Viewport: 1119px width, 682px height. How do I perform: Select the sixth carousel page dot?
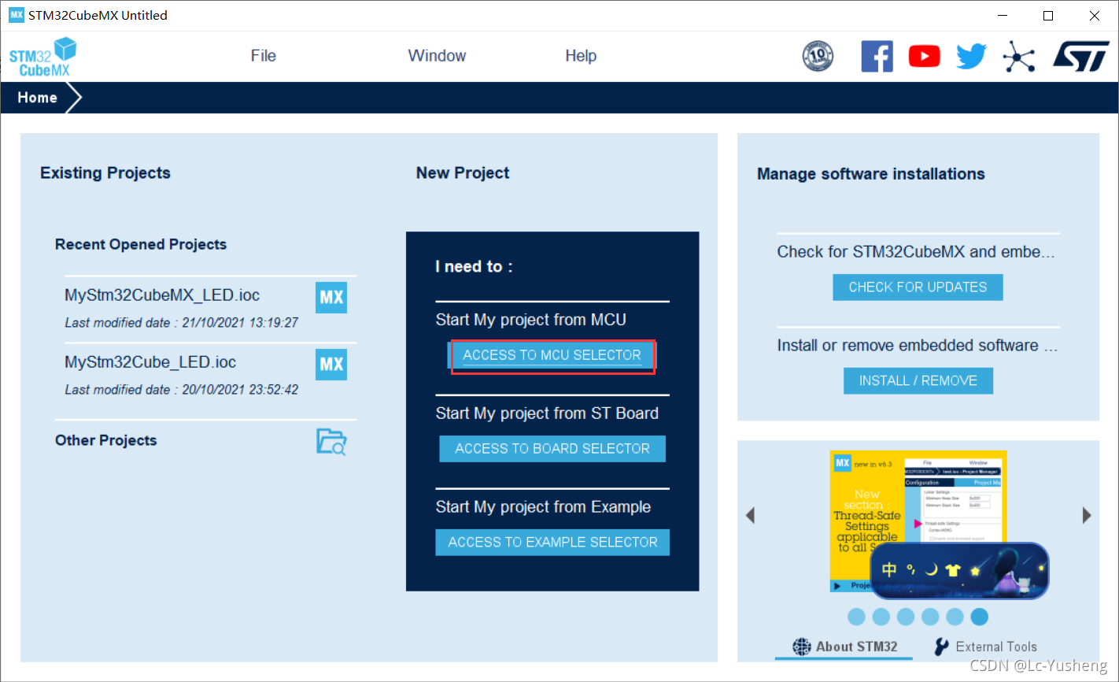(x=979, y=617)
